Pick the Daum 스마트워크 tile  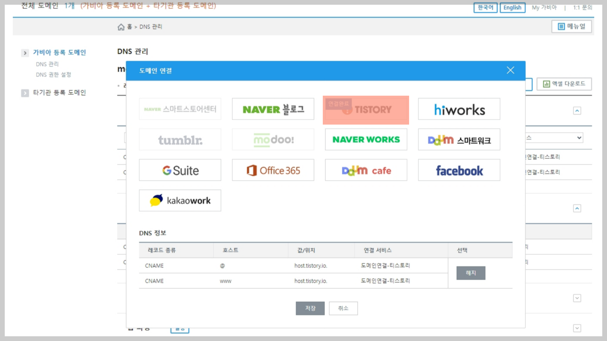459,140
